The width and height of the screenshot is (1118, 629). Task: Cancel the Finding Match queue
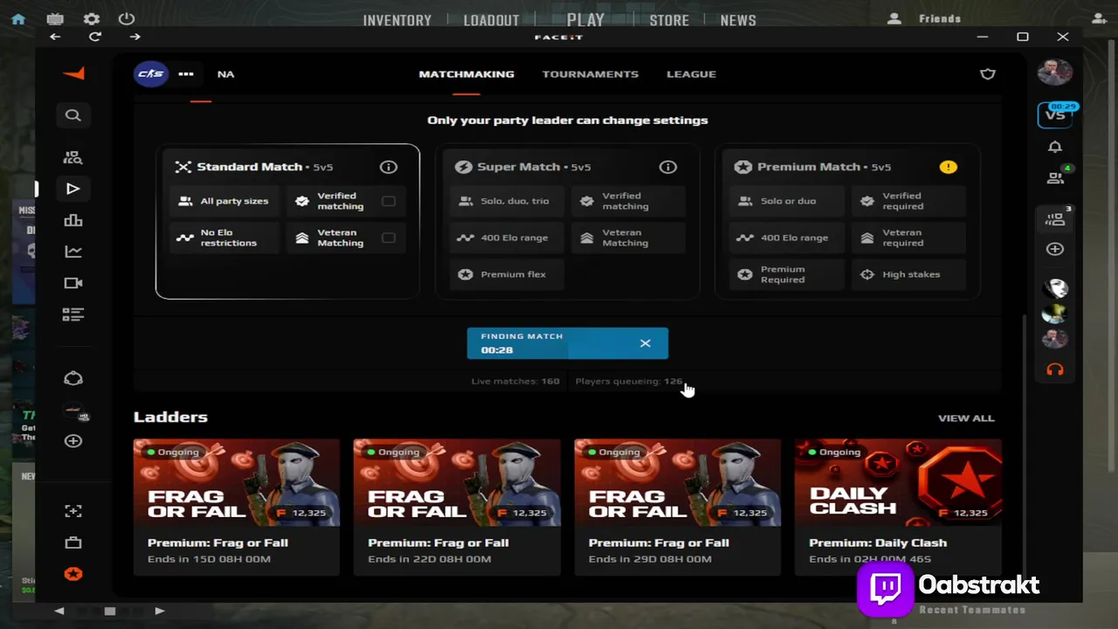point(645,343)
